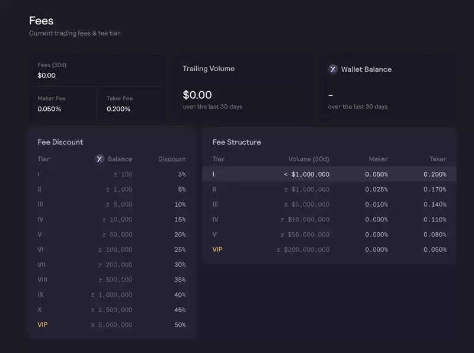Click the Maker Fee 0.050% box

(62, 104)
